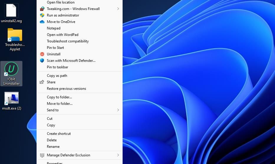Screen dimensions: 275x164
Task: Select the Troubleshoot Applet folder icon
Action: 15,35
